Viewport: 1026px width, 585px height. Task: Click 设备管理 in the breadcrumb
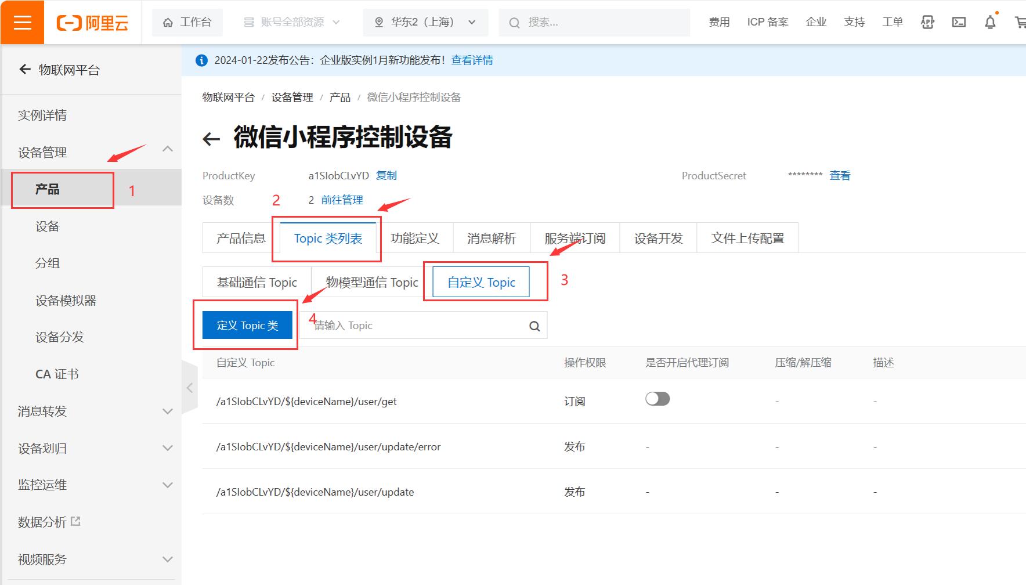tap(292, 98)
